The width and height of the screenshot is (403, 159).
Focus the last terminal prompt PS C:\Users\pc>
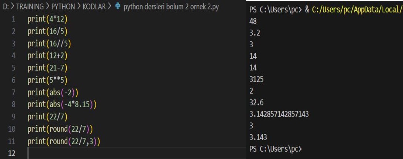click(x=276, y=149)
